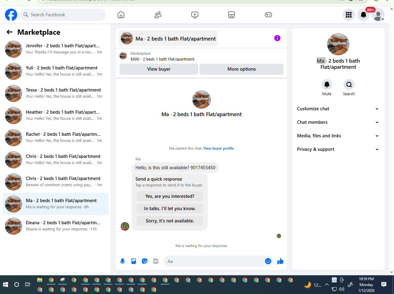Viewport: 394px width, 294px height.
Task: Send quick response 'Sorry, it's not available.'
Action: click(x=170, y=221)
